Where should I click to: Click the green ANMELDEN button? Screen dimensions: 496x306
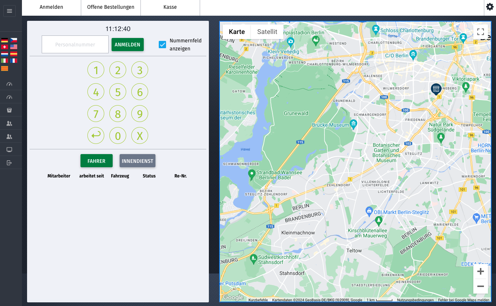point(128,45)
